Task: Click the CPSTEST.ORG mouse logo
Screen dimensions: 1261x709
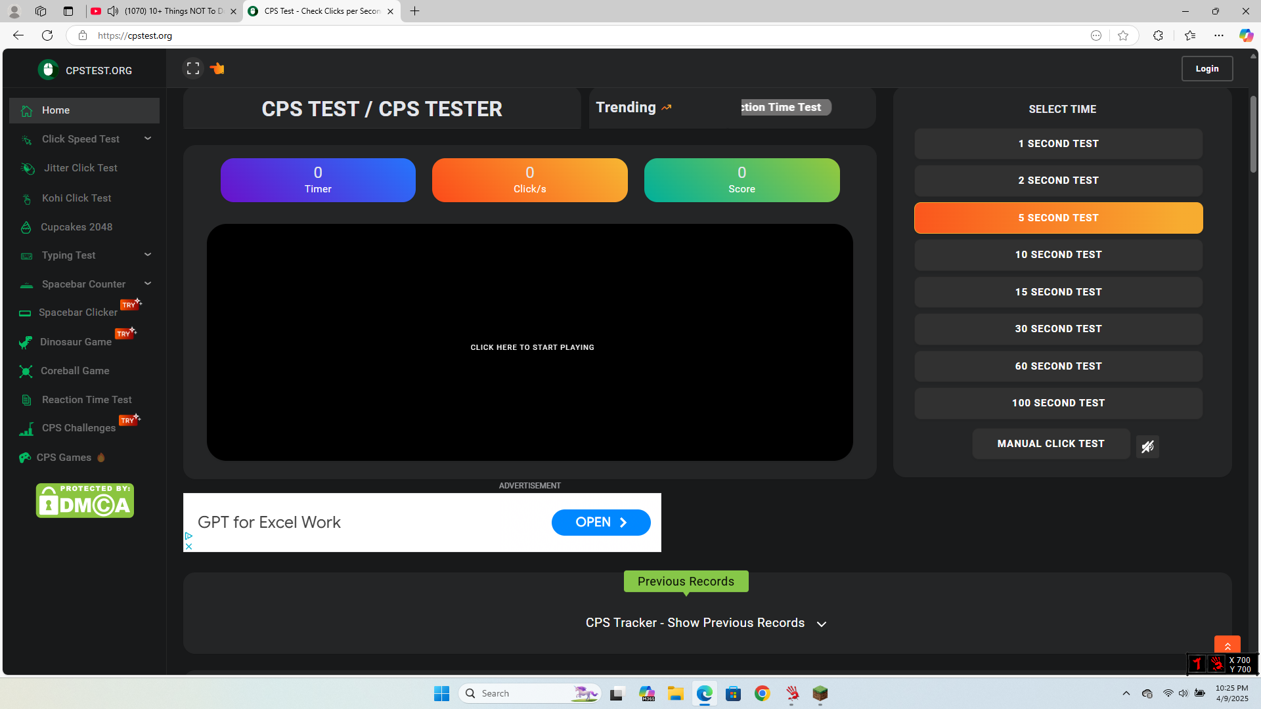Action: 48,70
